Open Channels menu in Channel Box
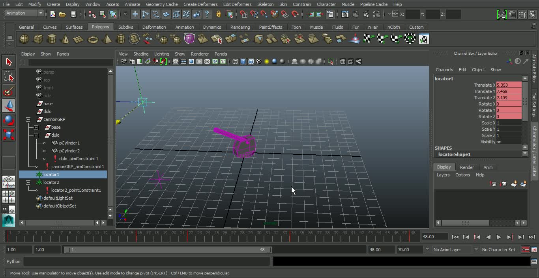539x278 pixels. tap(444, 70)
